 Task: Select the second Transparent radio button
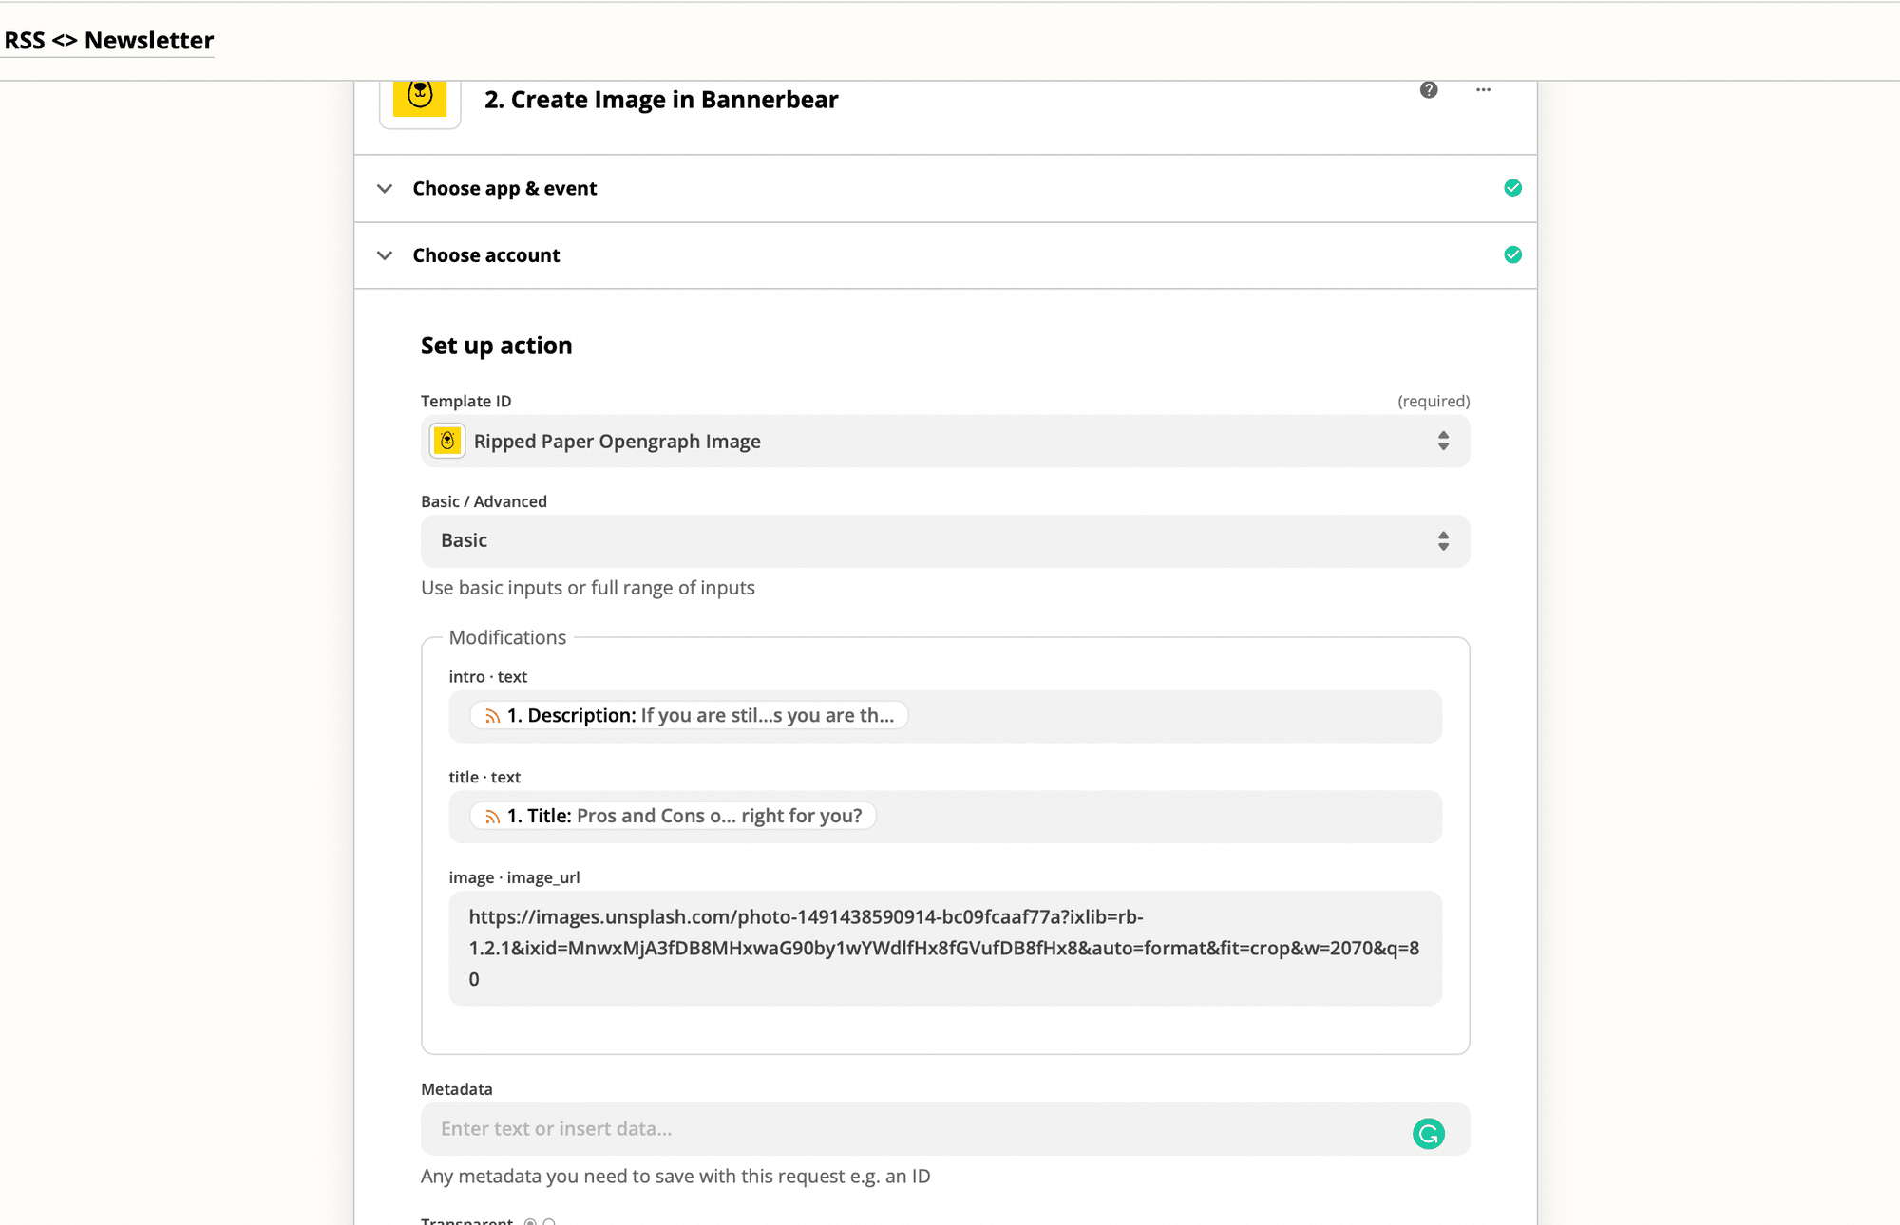tap(549, 1221)
